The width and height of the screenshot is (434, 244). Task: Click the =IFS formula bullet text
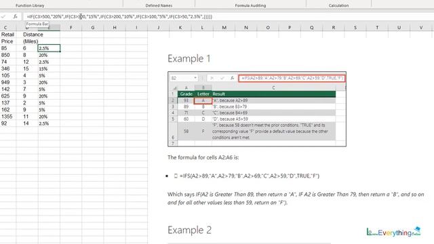coord(250,176)
